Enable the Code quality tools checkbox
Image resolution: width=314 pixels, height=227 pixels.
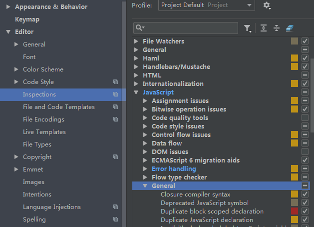[x=305, y=118]
